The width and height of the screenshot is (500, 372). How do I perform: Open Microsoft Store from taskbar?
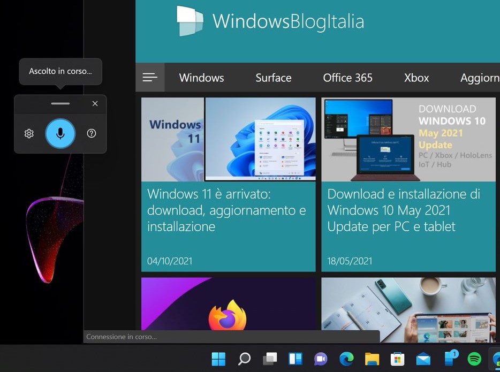click(398, 359)
